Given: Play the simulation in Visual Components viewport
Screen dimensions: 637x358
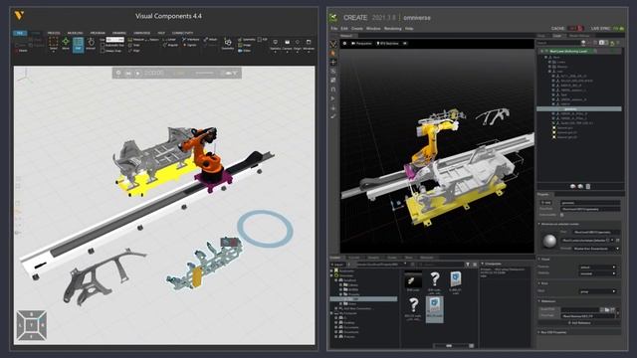Looking at the screenshot, I should tap(138, 73).
